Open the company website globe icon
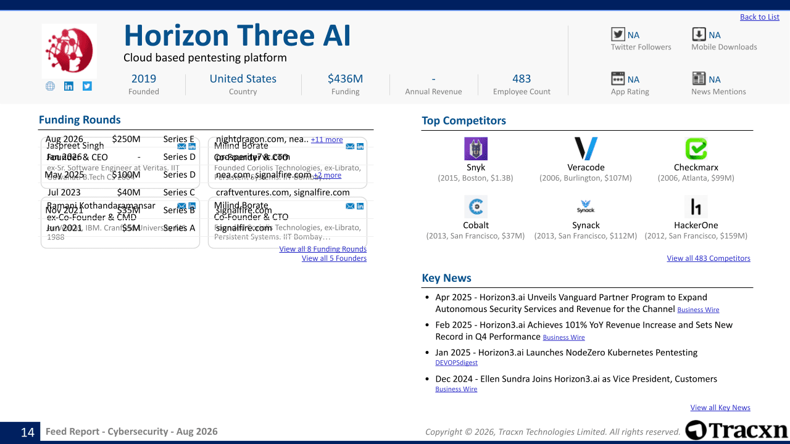 [50, 86]
